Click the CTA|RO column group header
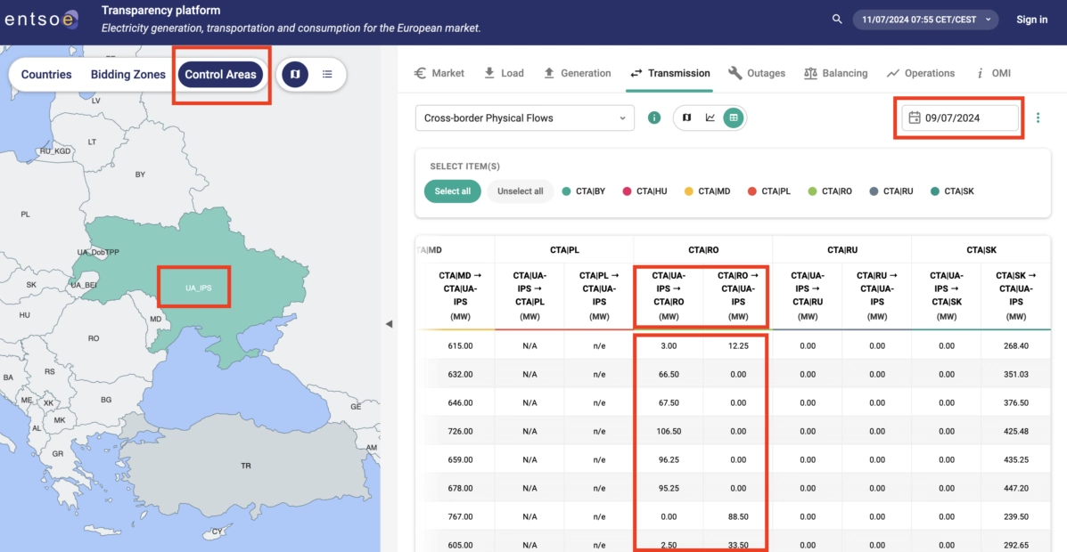Image resolution: width=1067 pixels, height=552 pixels. tap(703, 250)
